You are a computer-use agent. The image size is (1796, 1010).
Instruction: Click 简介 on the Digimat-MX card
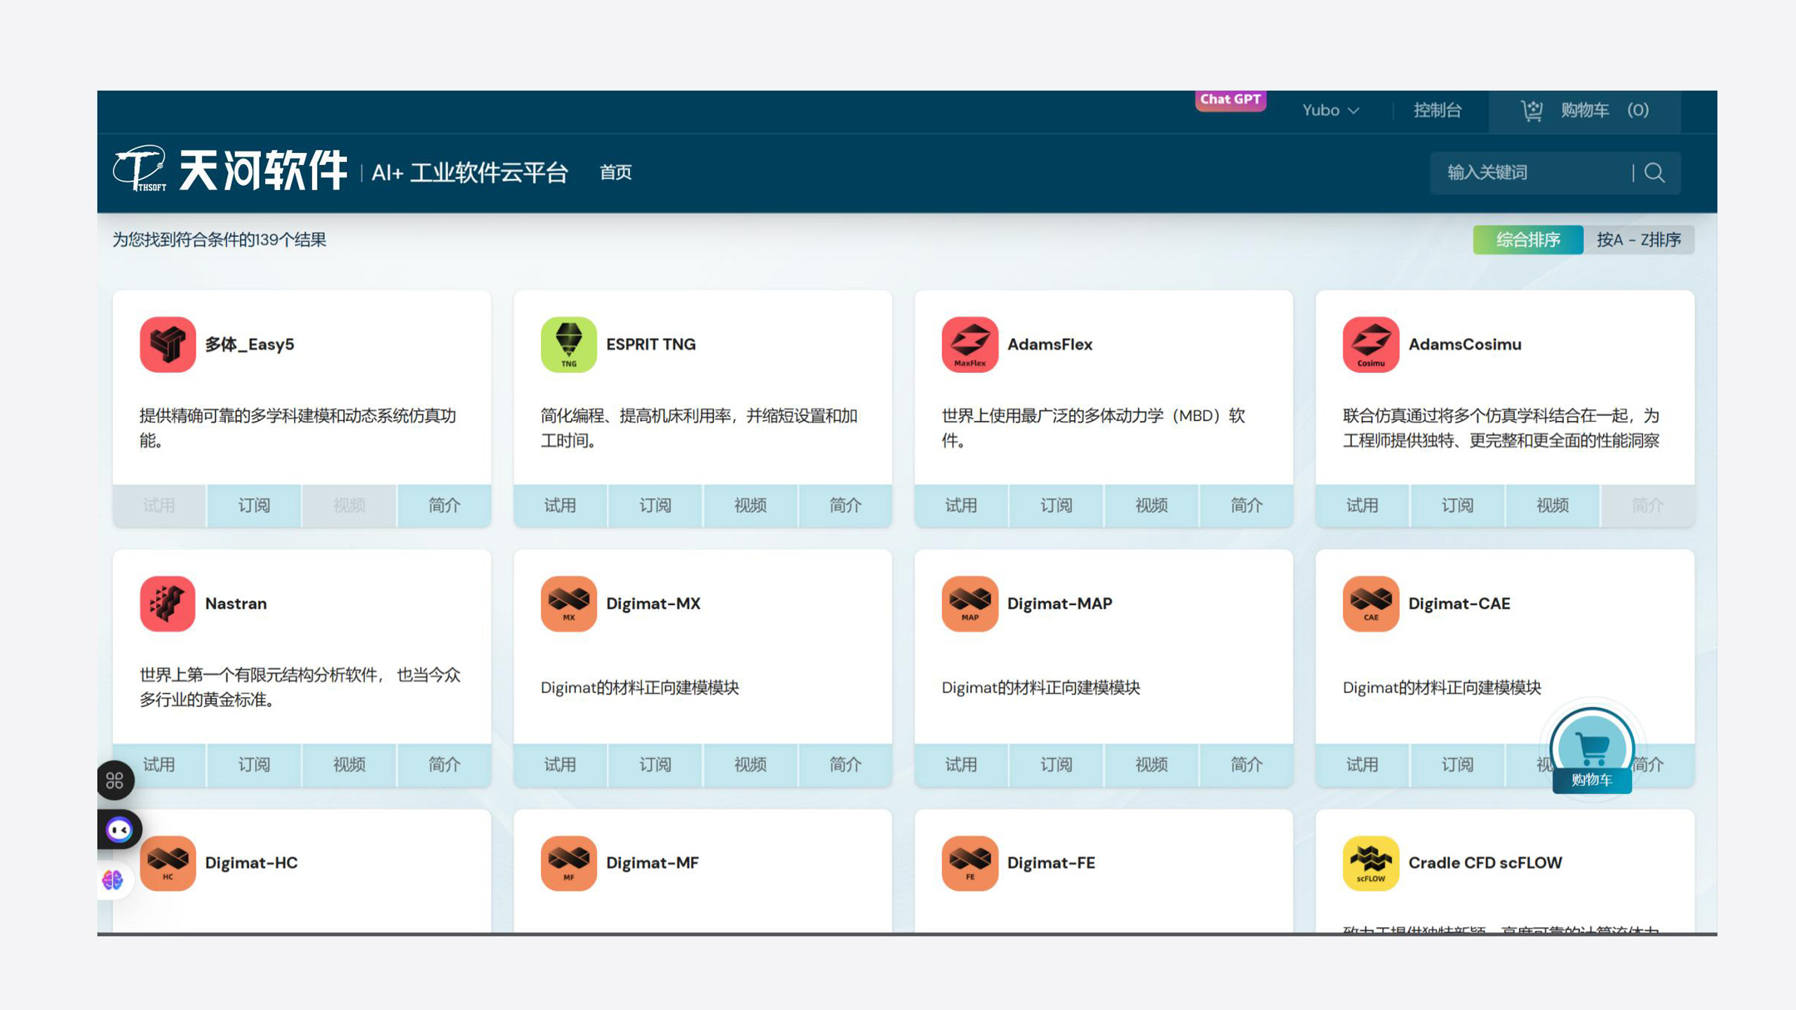pos(845,765)
